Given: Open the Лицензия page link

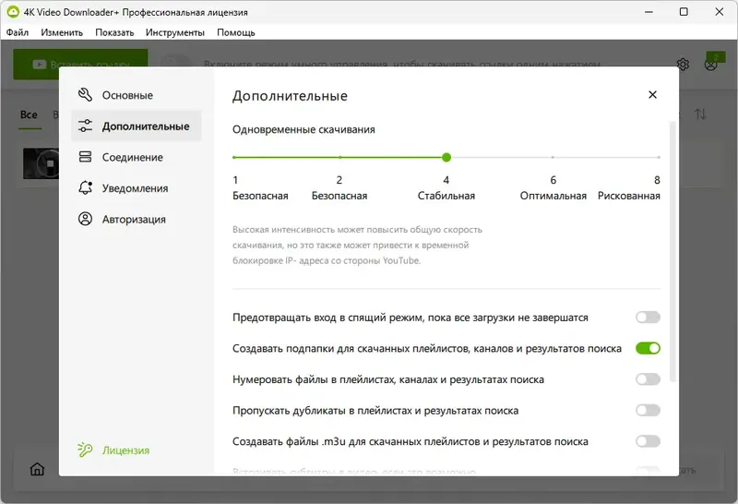Looking at the screenshot, I should point(125,450).
